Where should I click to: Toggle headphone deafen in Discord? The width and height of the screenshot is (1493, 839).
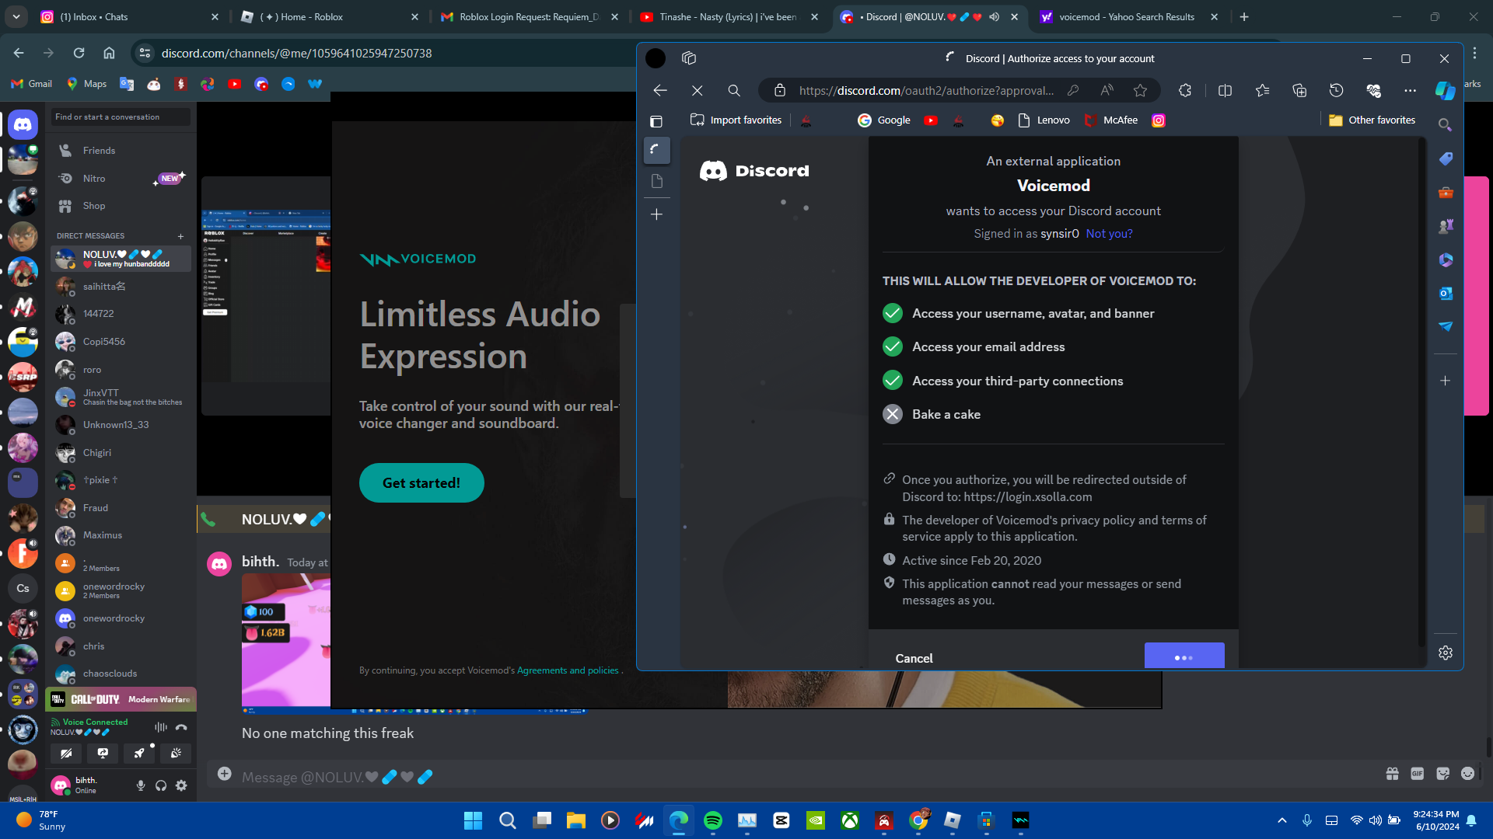pyautogui.click(x=161, y=785)
